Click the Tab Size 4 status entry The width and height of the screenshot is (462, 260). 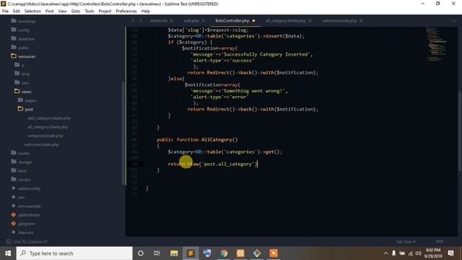pos(406,241)
